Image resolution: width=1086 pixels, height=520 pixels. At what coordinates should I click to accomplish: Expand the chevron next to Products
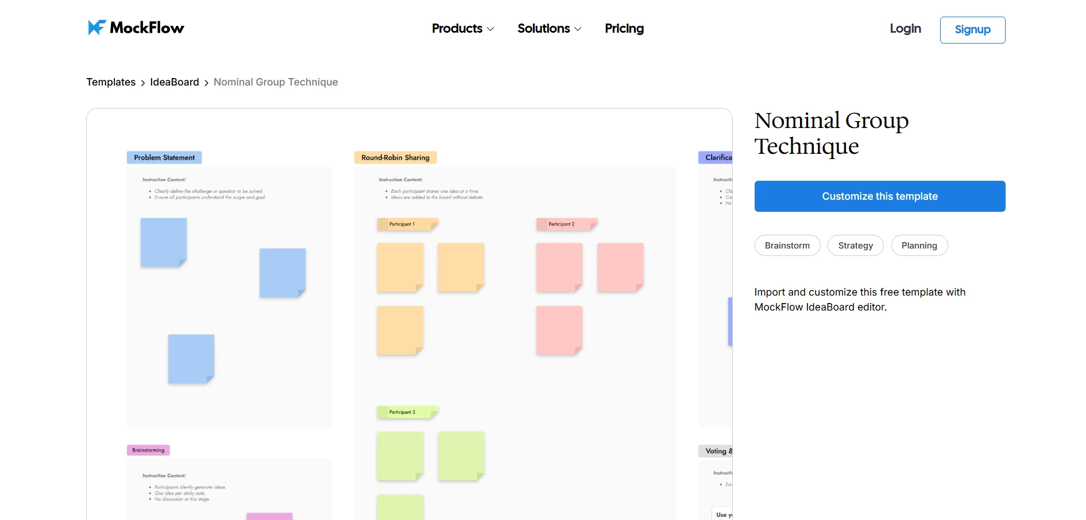tap(490, 29)
